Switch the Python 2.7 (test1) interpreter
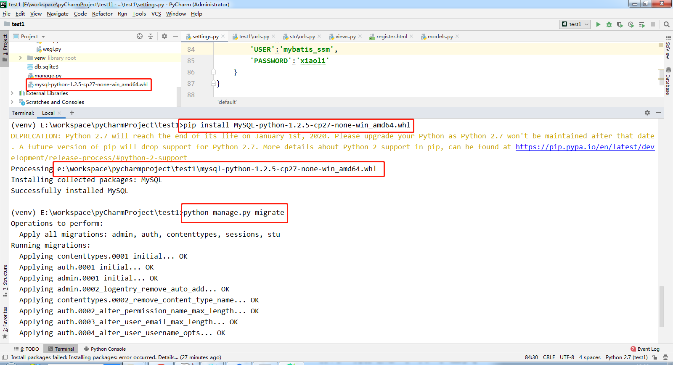This screenshot has width=673, height=365. click(x=627, y=357)
